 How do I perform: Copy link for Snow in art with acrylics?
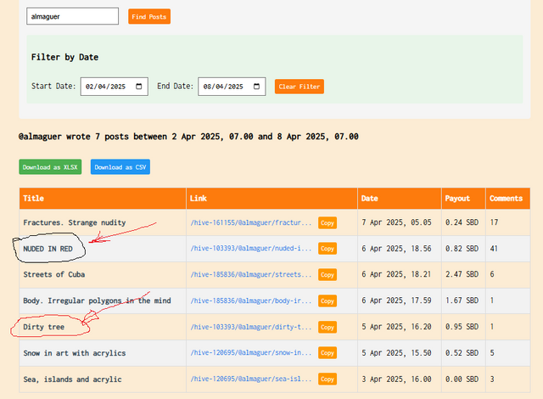pos(327,353)
